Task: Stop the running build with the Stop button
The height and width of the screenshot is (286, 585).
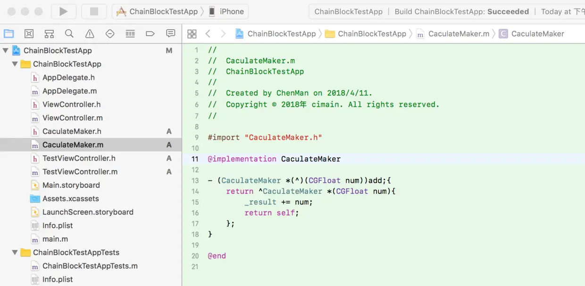Action: (94, 12)
